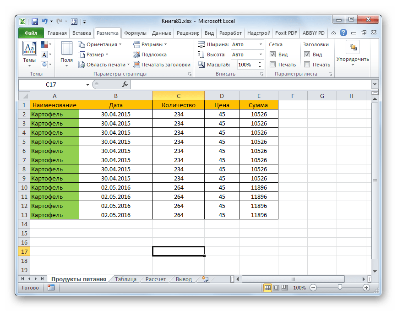This screenshot has height=311, width=397.
Task: Toggle Gridlines View (Сетка Вид) checkbox
Action: (273, 55)
